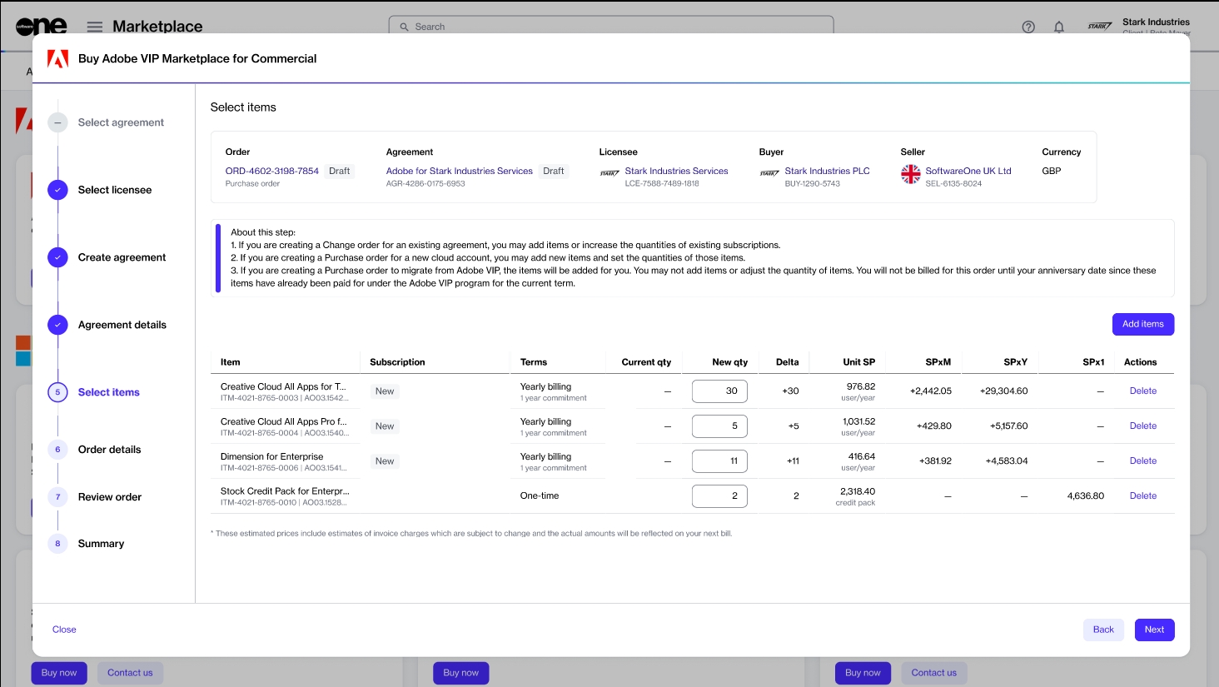Screen dimensions: 1219x687
Task: Open the notifications bell icon
Action: 1059,27
